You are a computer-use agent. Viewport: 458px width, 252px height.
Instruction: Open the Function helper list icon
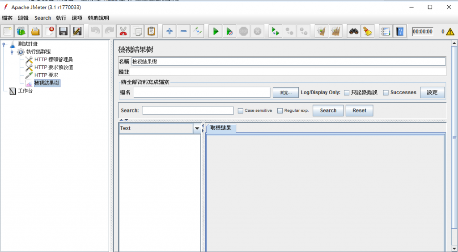tap(386, 31)
